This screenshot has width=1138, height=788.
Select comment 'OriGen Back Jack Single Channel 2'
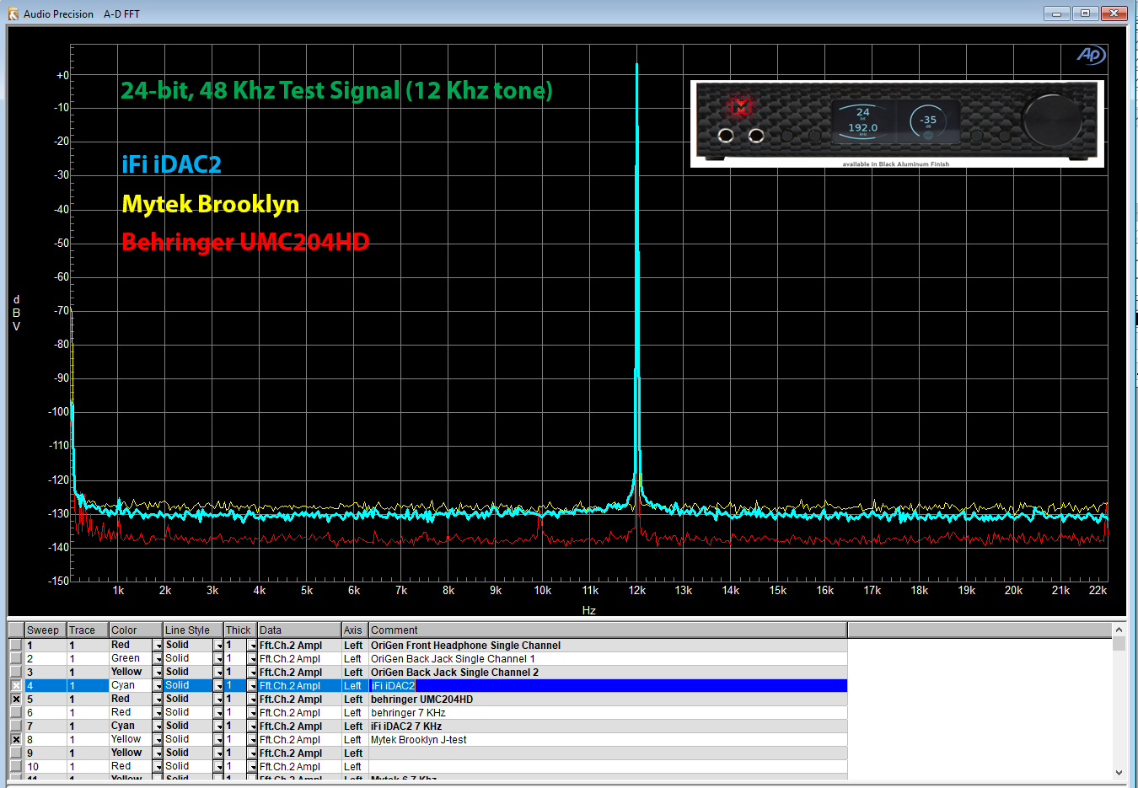pos(454,673)
